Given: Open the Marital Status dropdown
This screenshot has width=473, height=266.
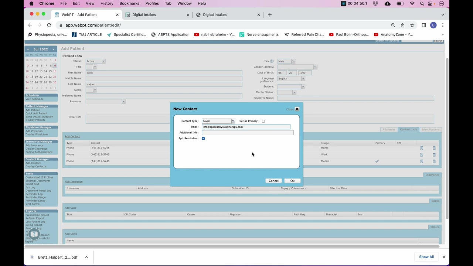Looking at the screenshot, I should pos(287,92).
